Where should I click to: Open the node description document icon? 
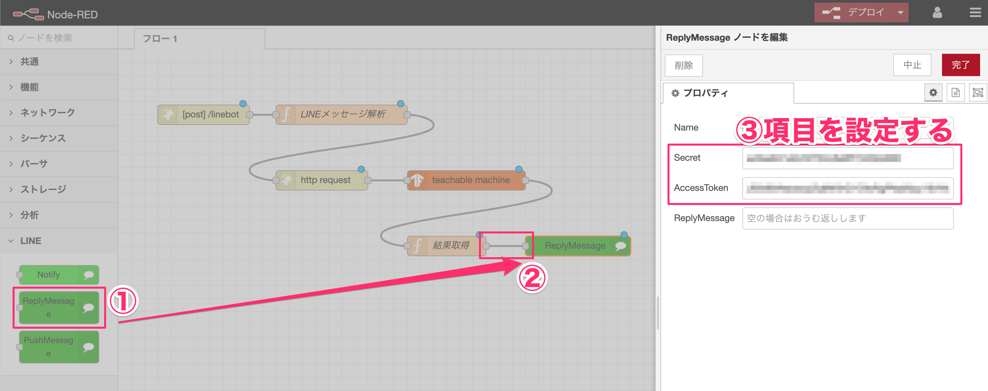coord(955,92)
